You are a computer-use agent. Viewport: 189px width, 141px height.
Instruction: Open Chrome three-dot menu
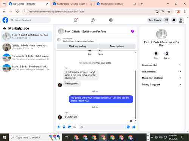pos(185,12)
